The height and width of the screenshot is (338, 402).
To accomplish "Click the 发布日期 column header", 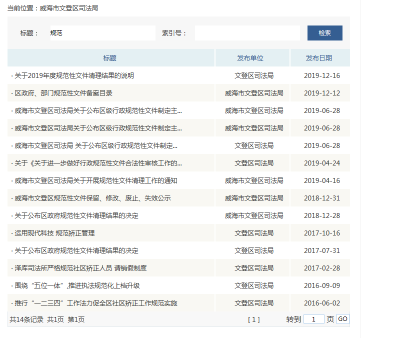I will coord(320,57).
